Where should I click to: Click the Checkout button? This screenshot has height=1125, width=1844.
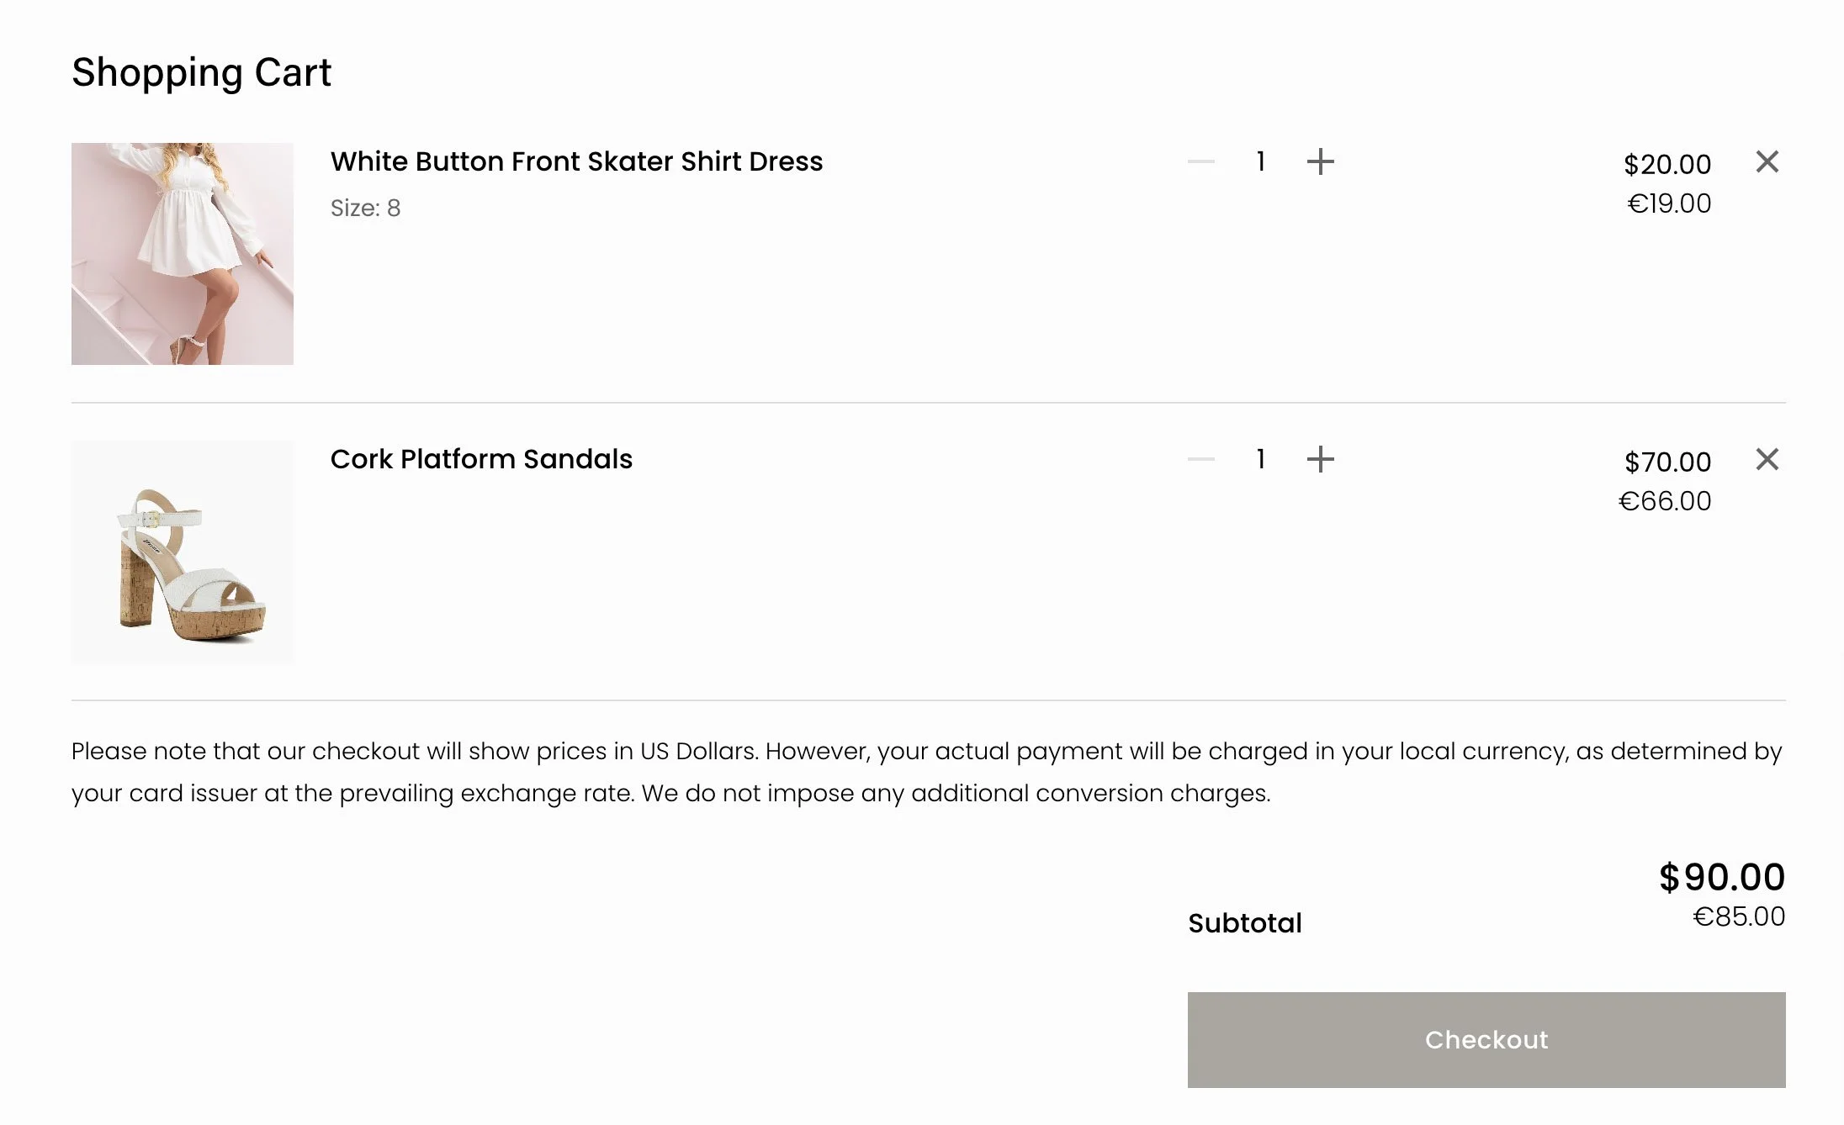pos(1486,1040)
